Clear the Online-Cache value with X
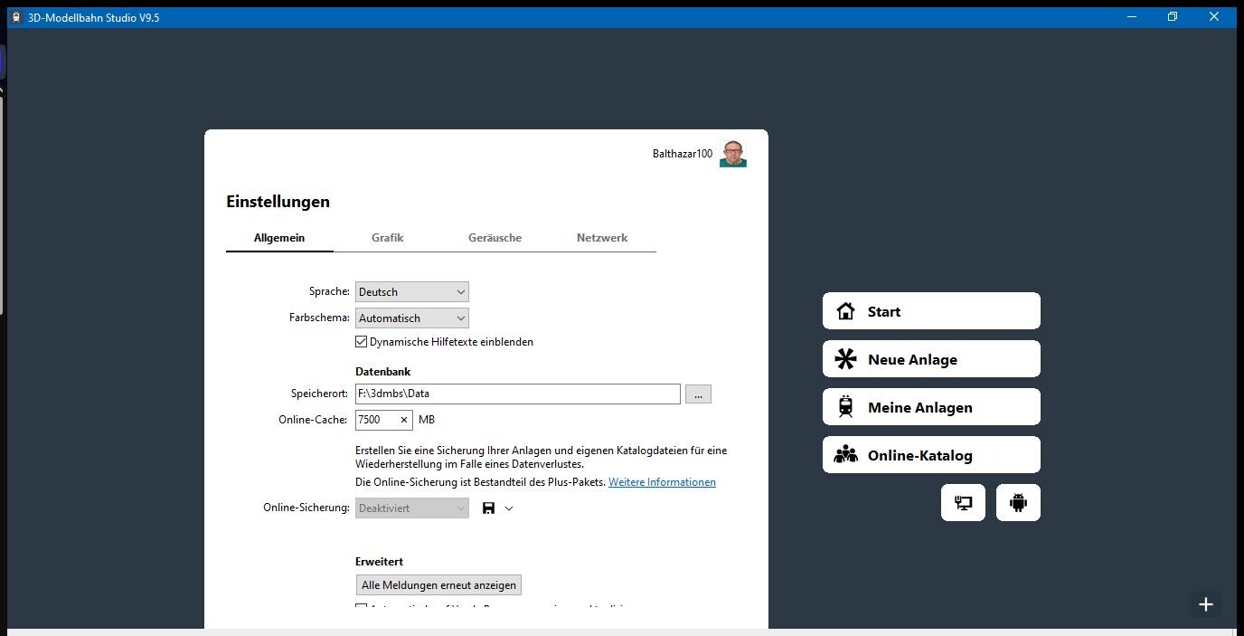This screenshot has height=636, width=1244. click(403, 420)
